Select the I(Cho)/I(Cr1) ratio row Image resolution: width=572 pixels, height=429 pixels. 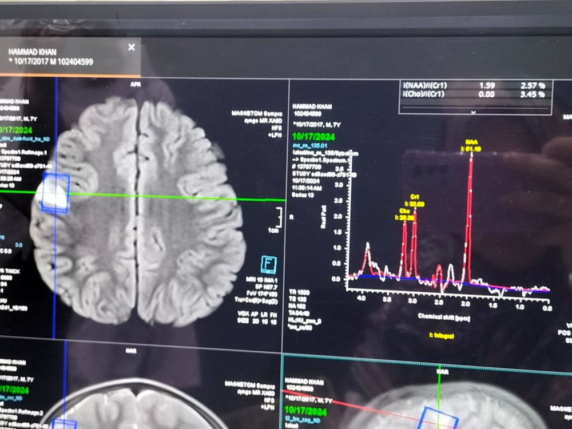pos(475,94)
